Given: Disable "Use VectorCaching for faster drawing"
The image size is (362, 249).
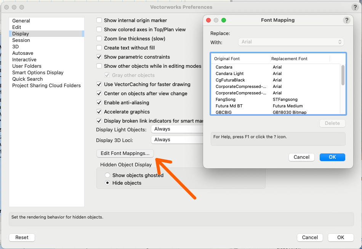Looking at the screenshot, I should [x=99, y=84].
